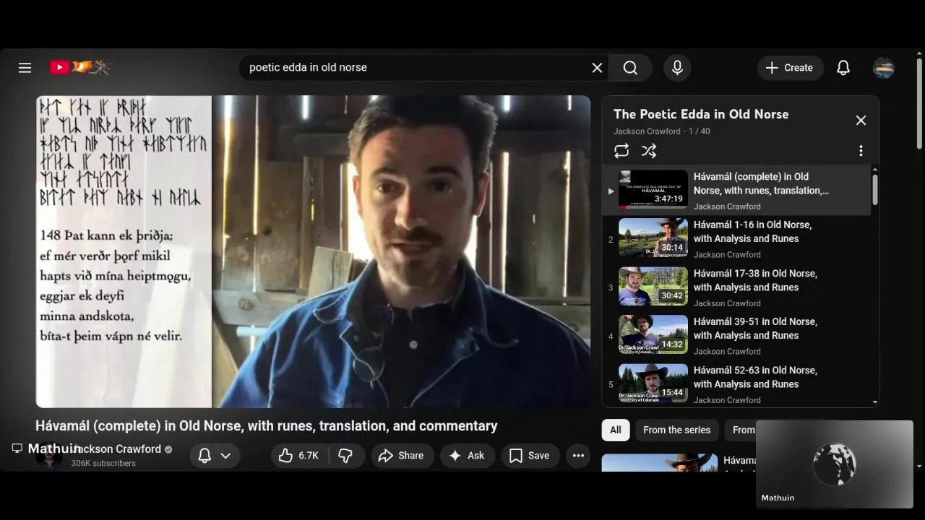The width and height of the screenshot is (925, 520).
Task: Open recommended video thumbnail below chips
Action: click(660, 462)
